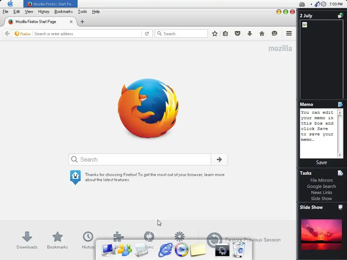The width and height of the screenshot is (347, 260).
Task: Open the Options gear on start page
Action: [x=180, y=237]
